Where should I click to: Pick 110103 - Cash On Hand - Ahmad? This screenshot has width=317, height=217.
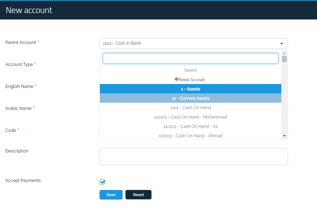click(190, 136)
